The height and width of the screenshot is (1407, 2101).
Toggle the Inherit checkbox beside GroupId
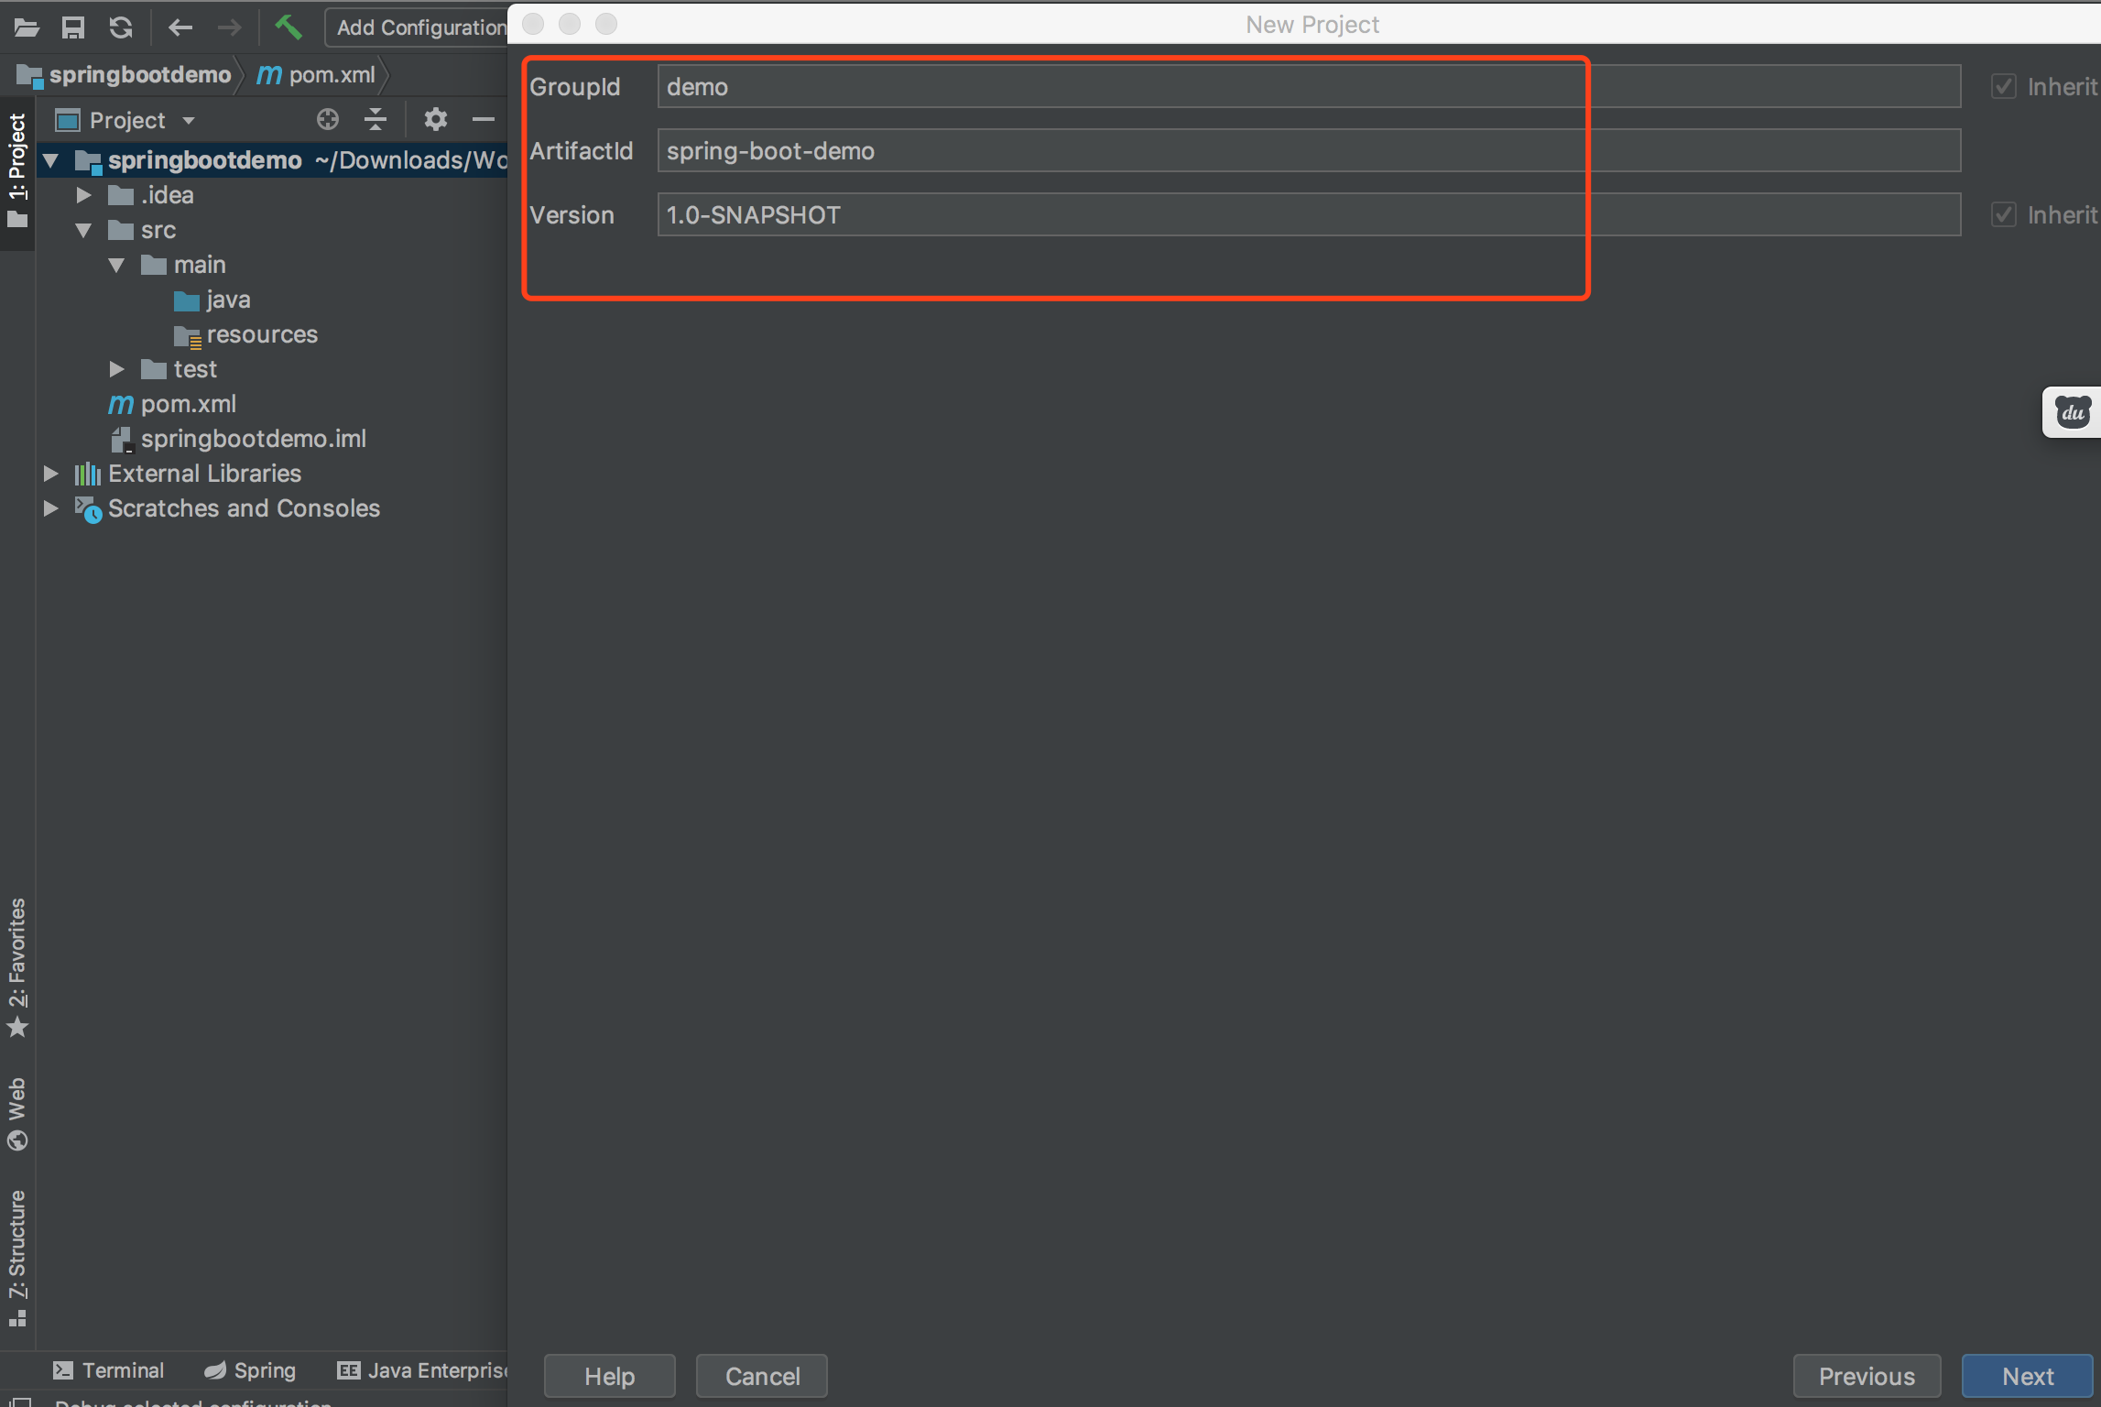[2004, 87]
